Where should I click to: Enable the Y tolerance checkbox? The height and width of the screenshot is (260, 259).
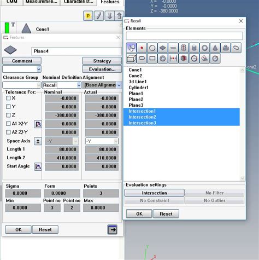click(8, 107)
